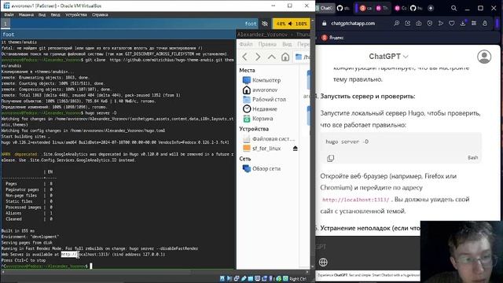This screenshot has width=503, height=283.
Task: Click the share icon in the address bar
Action: coord(408,24)
